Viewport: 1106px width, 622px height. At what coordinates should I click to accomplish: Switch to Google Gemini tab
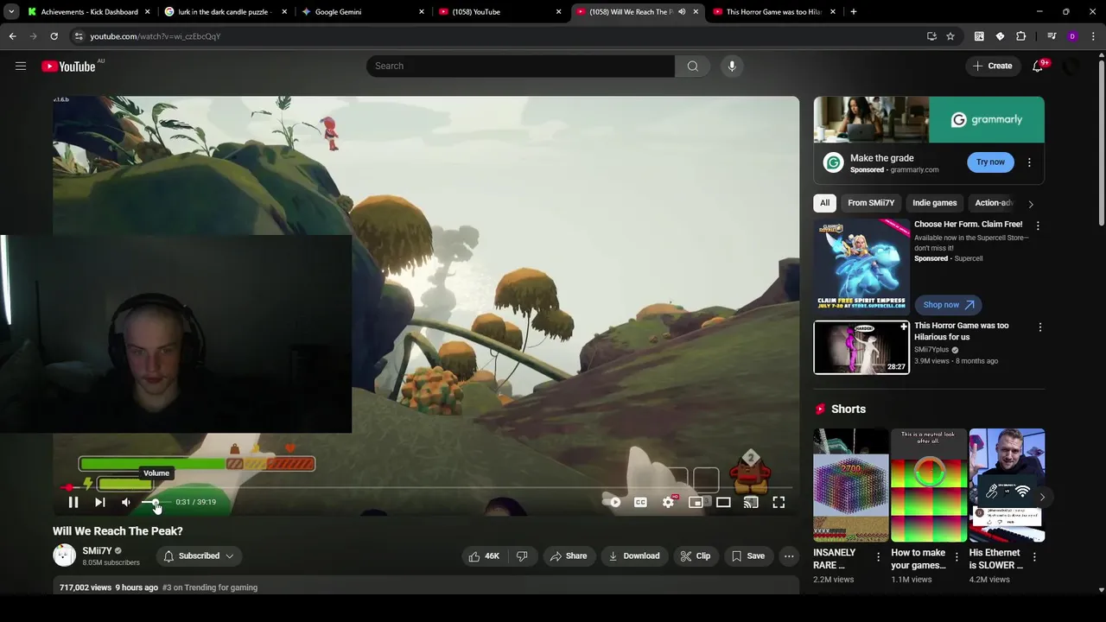pyautogui.click(x=363, y=12)
